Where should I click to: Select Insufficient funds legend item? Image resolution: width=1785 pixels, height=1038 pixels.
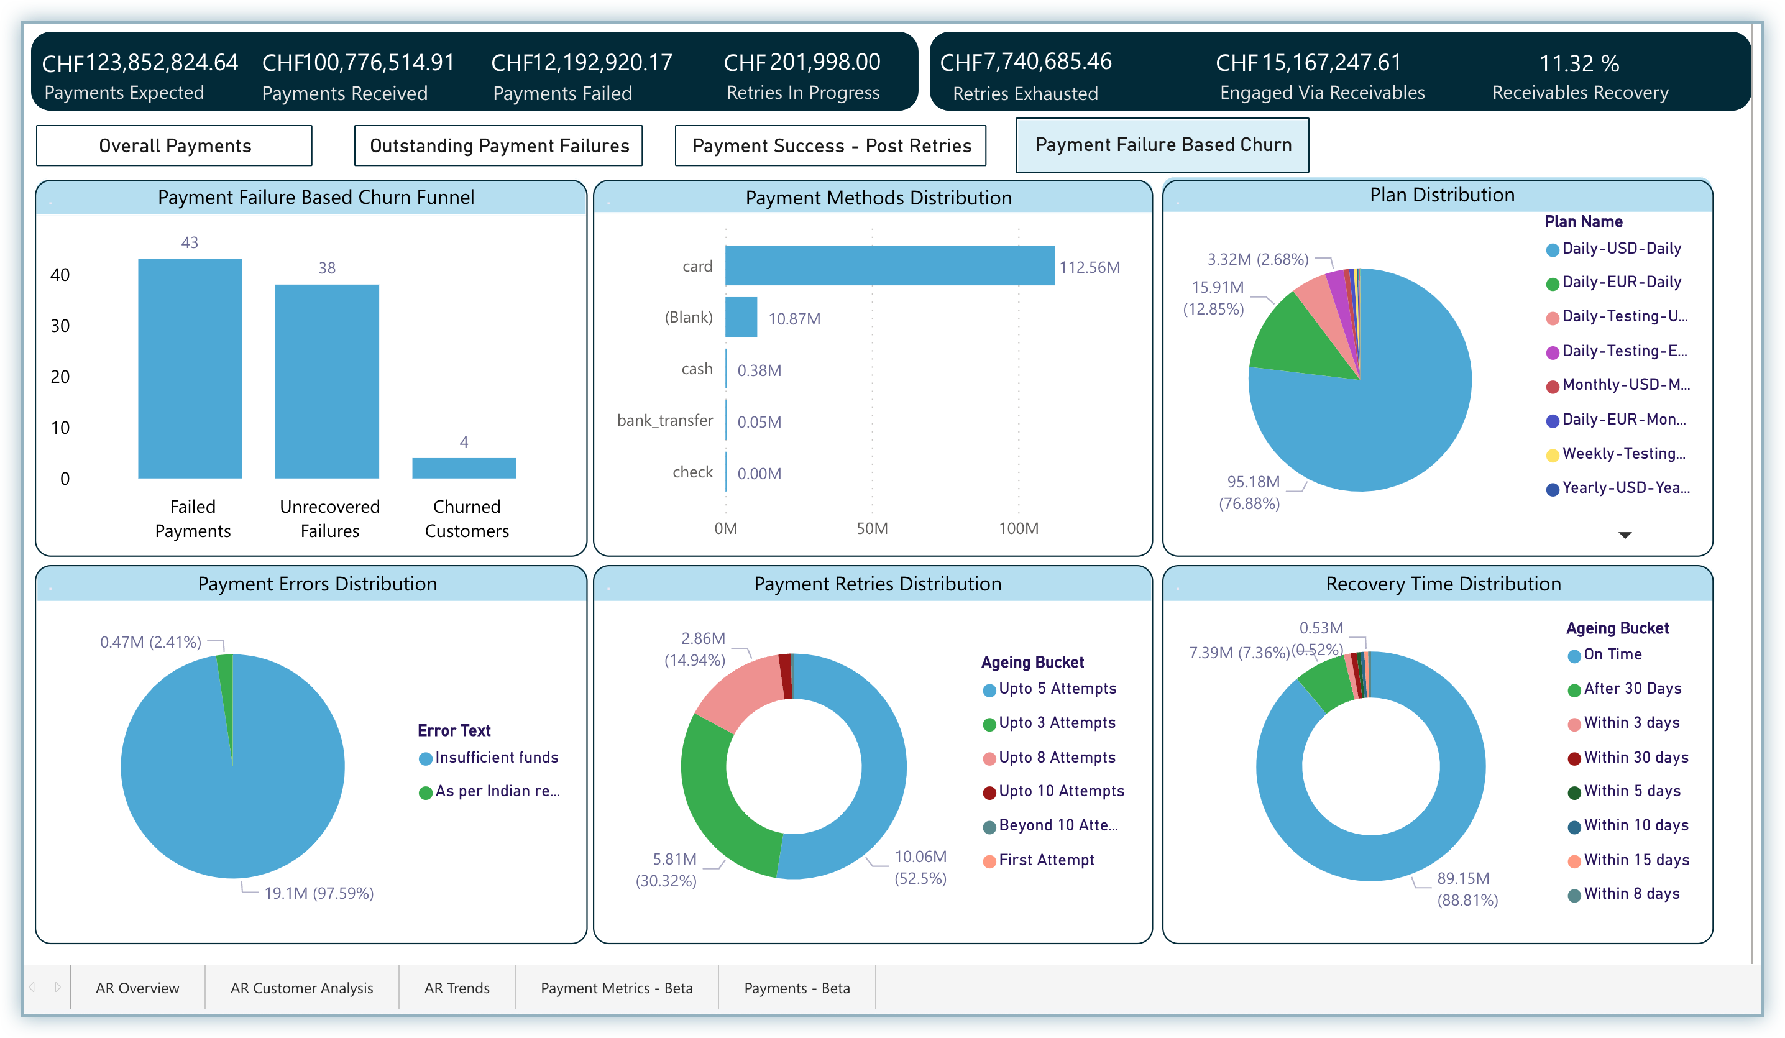coord(488,758)
